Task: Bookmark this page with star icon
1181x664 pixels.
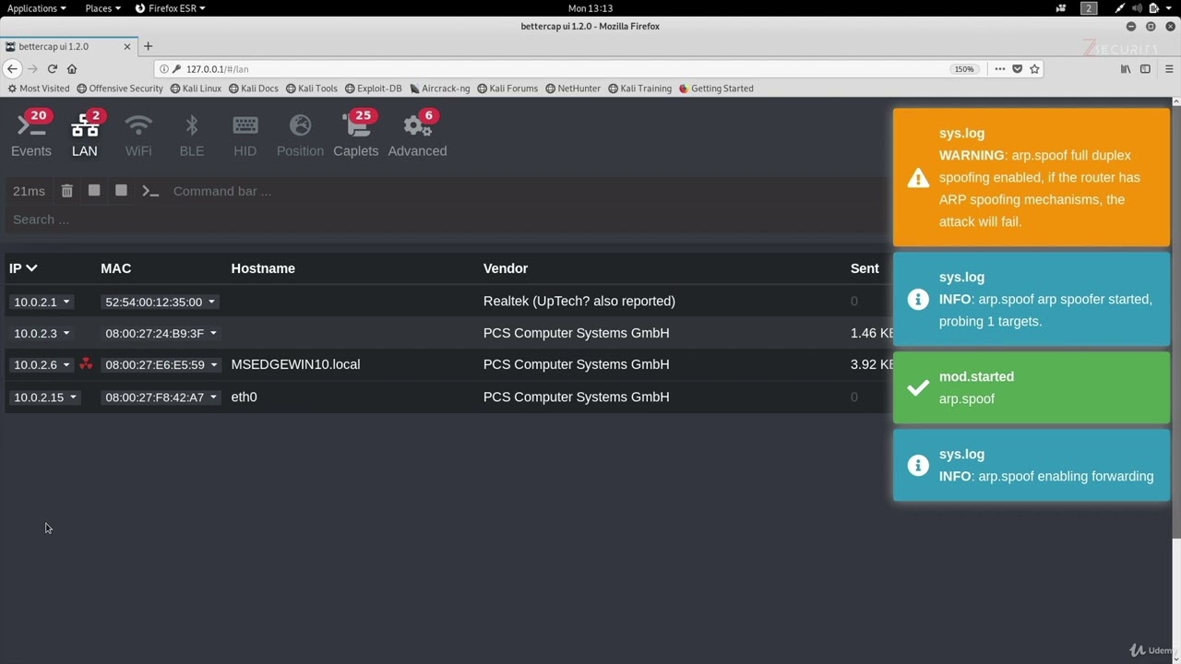Action: [1034, 68]
